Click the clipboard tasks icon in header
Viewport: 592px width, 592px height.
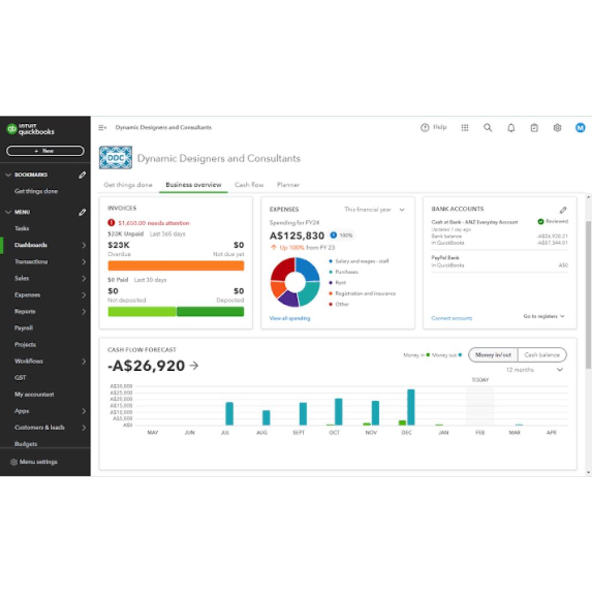click(x=534, y=128)
